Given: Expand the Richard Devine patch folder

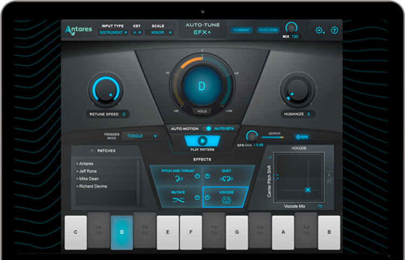Looking at the screenshot, I should coord(92,186).
